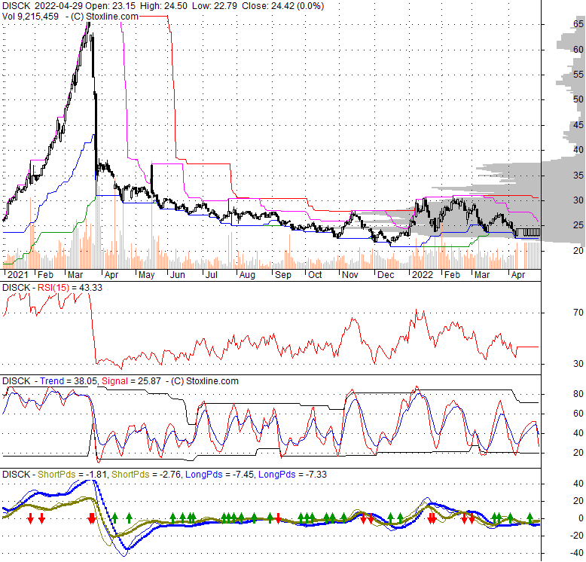Select the date 2022-04-29 in header
This screenshot has height=562, width=586.
tap(58, 6)
